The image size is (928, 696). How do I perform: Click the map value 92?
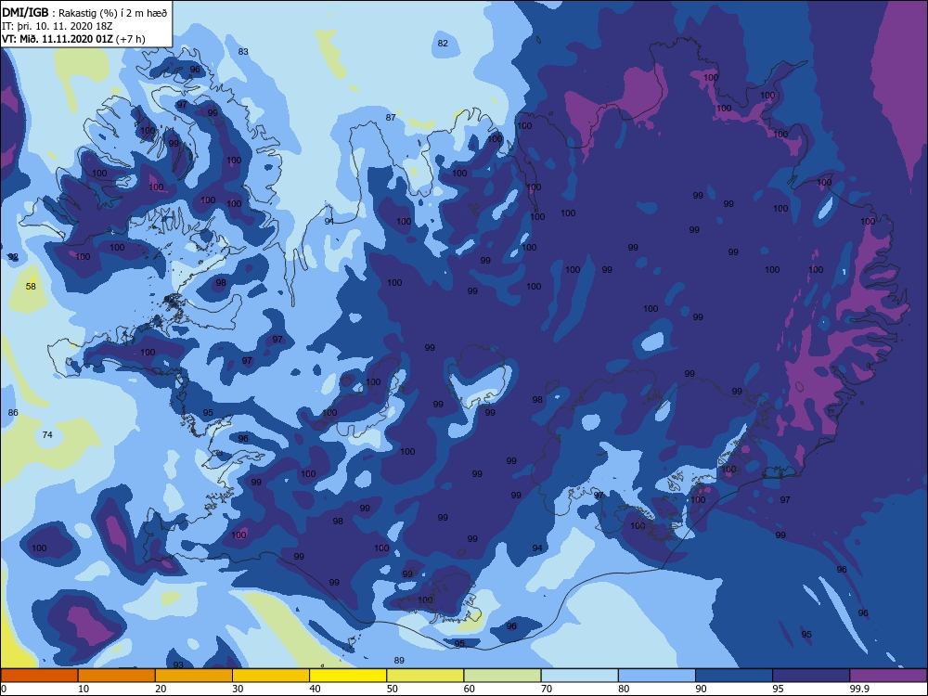13,257
